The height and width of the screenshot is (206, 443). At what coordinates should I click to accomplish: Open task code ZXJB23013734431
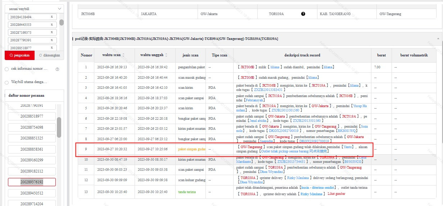pyautogui.click(x=291, y=162)
